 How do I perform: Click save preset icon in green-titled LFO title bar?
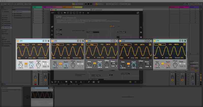pyautogui.click(x=185, y=41)
